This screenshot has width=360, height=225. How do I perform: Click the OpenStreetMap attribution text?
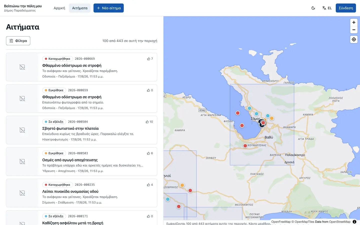click(x=340, y=222)
